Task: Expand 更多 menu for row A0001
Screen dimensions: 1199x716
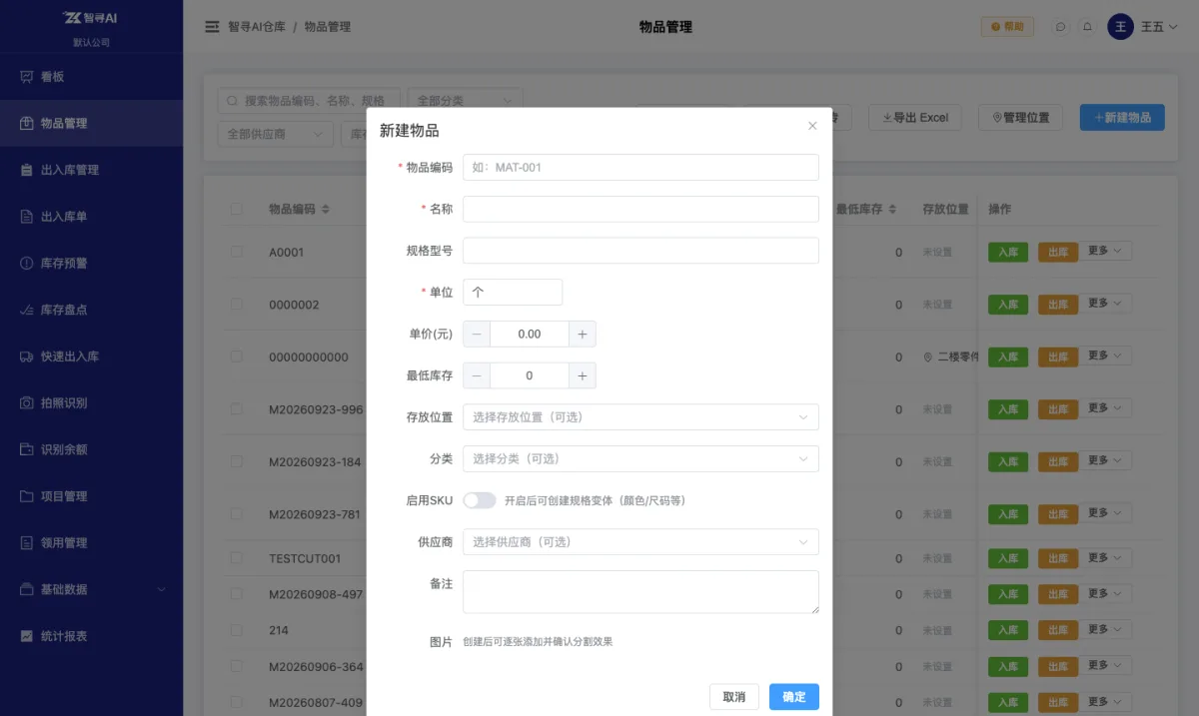Action: (1104, 251)
